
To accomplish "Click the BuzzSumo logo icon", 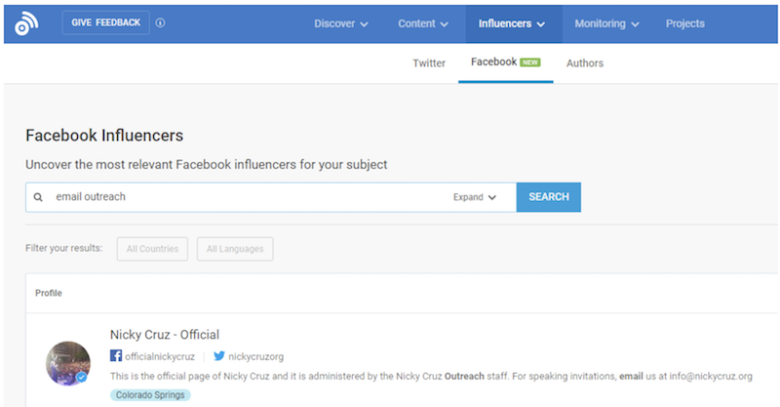I will (x=26, y=23).
